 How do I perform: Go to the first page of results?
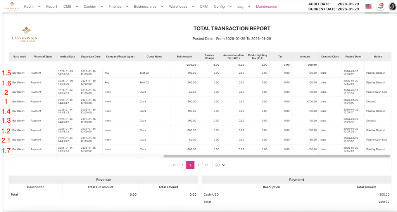point(174,165)
